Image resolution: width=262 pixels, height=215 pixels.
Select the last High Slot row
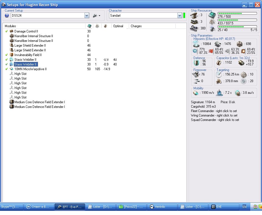[94, 97]
